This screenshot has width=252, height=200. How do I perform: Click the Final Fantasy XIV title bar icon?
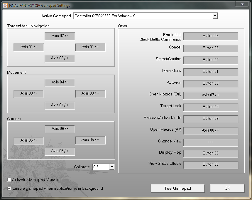click(5, 6)
